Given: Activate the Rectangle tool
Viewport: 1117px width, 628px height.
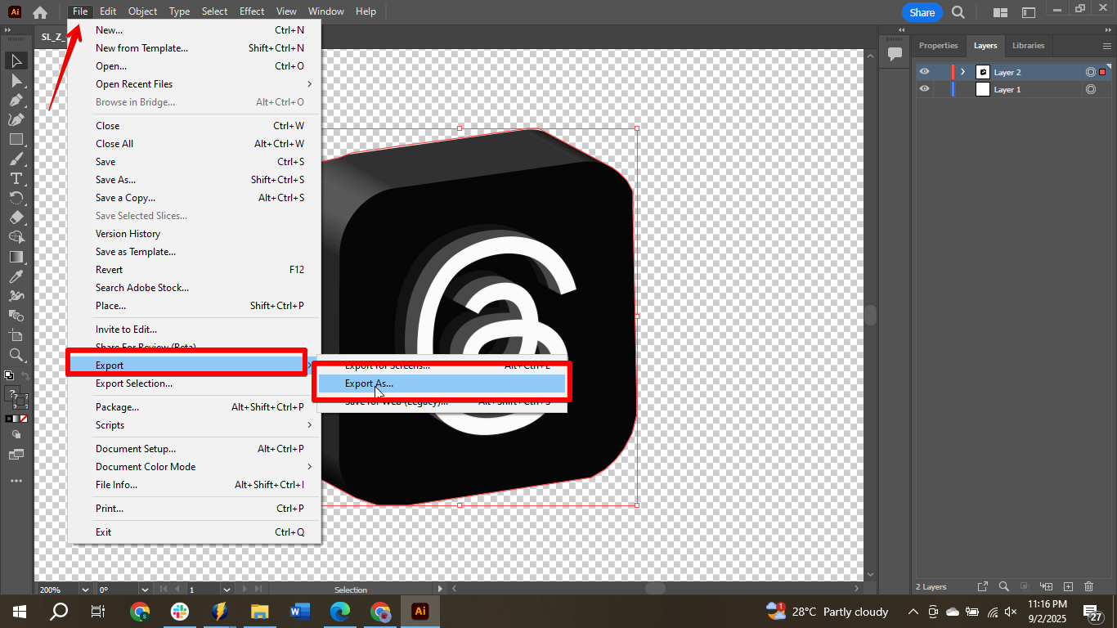Looking at the screenshot, I should 16,139.
